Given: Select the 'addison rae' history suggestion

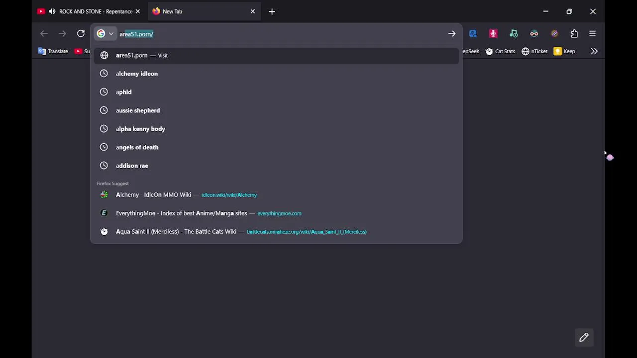Looking at the screenshot, I should point(276,166).
